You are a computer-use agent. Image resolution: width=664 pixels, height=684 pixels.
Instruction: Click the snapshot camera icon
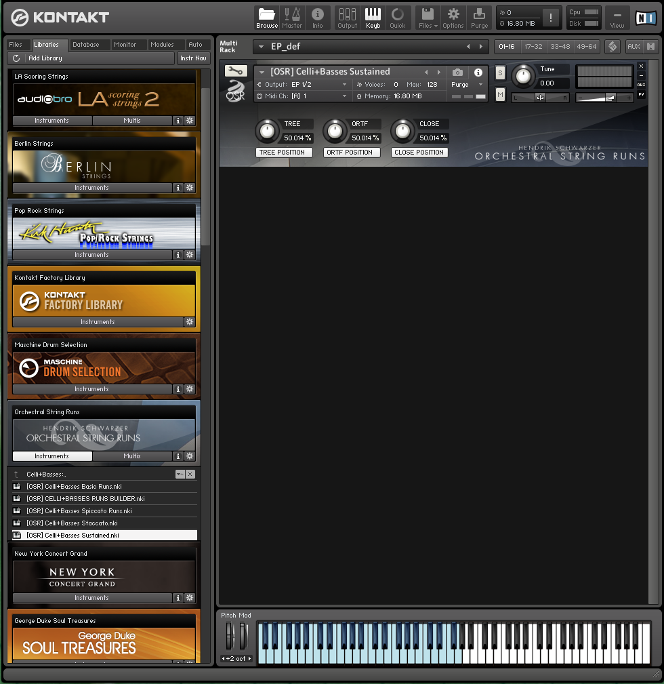457,73
